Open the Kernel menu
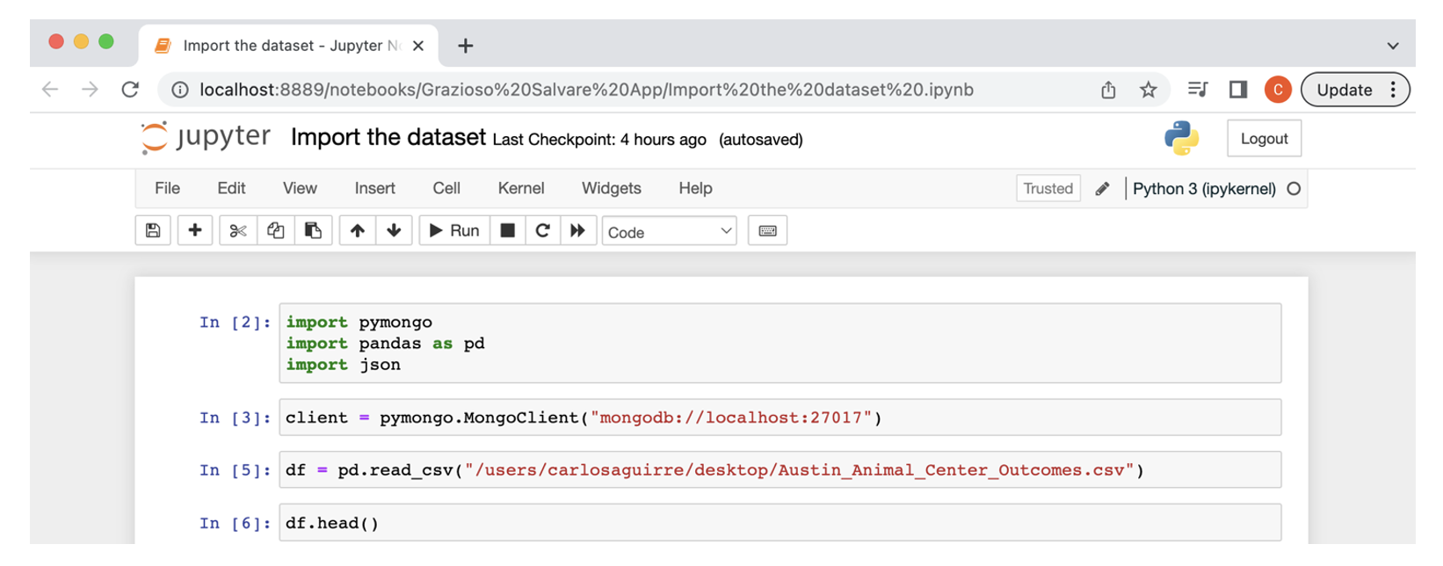The height and width of the screenshot is (566, 1443). [521, 188]
